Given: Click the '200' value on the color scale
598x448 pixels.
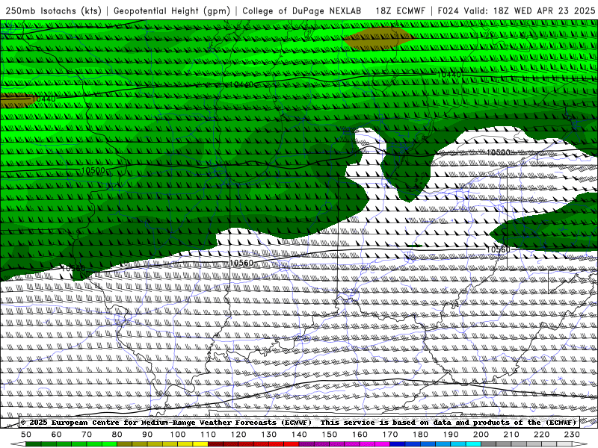Looking at the screenshot, I should click(481, 435).
